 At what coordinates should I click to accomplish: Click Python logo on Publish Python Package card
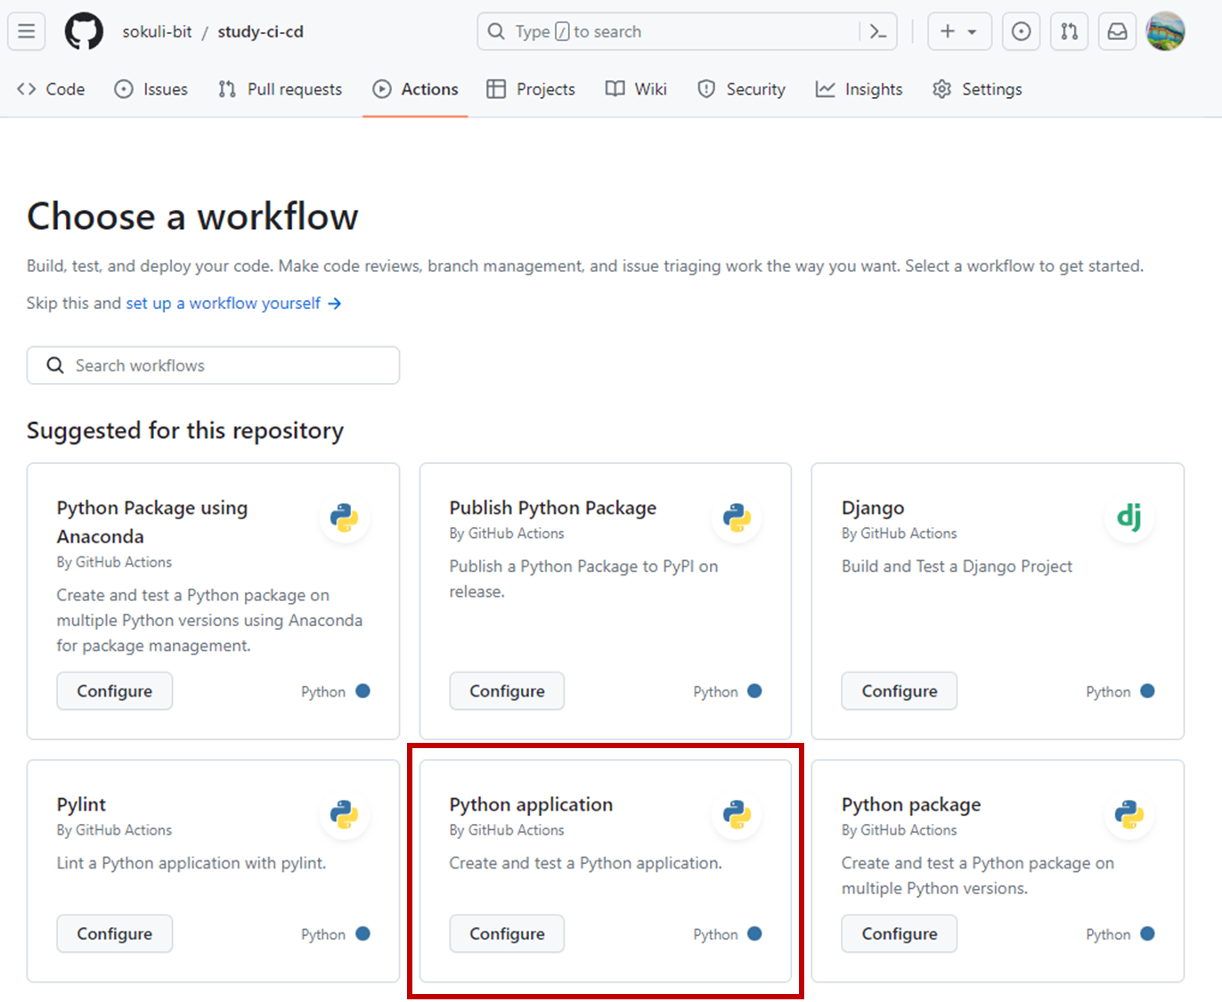[737, 517]
